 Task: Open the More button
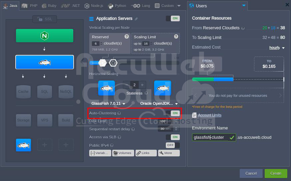point(169,153)
